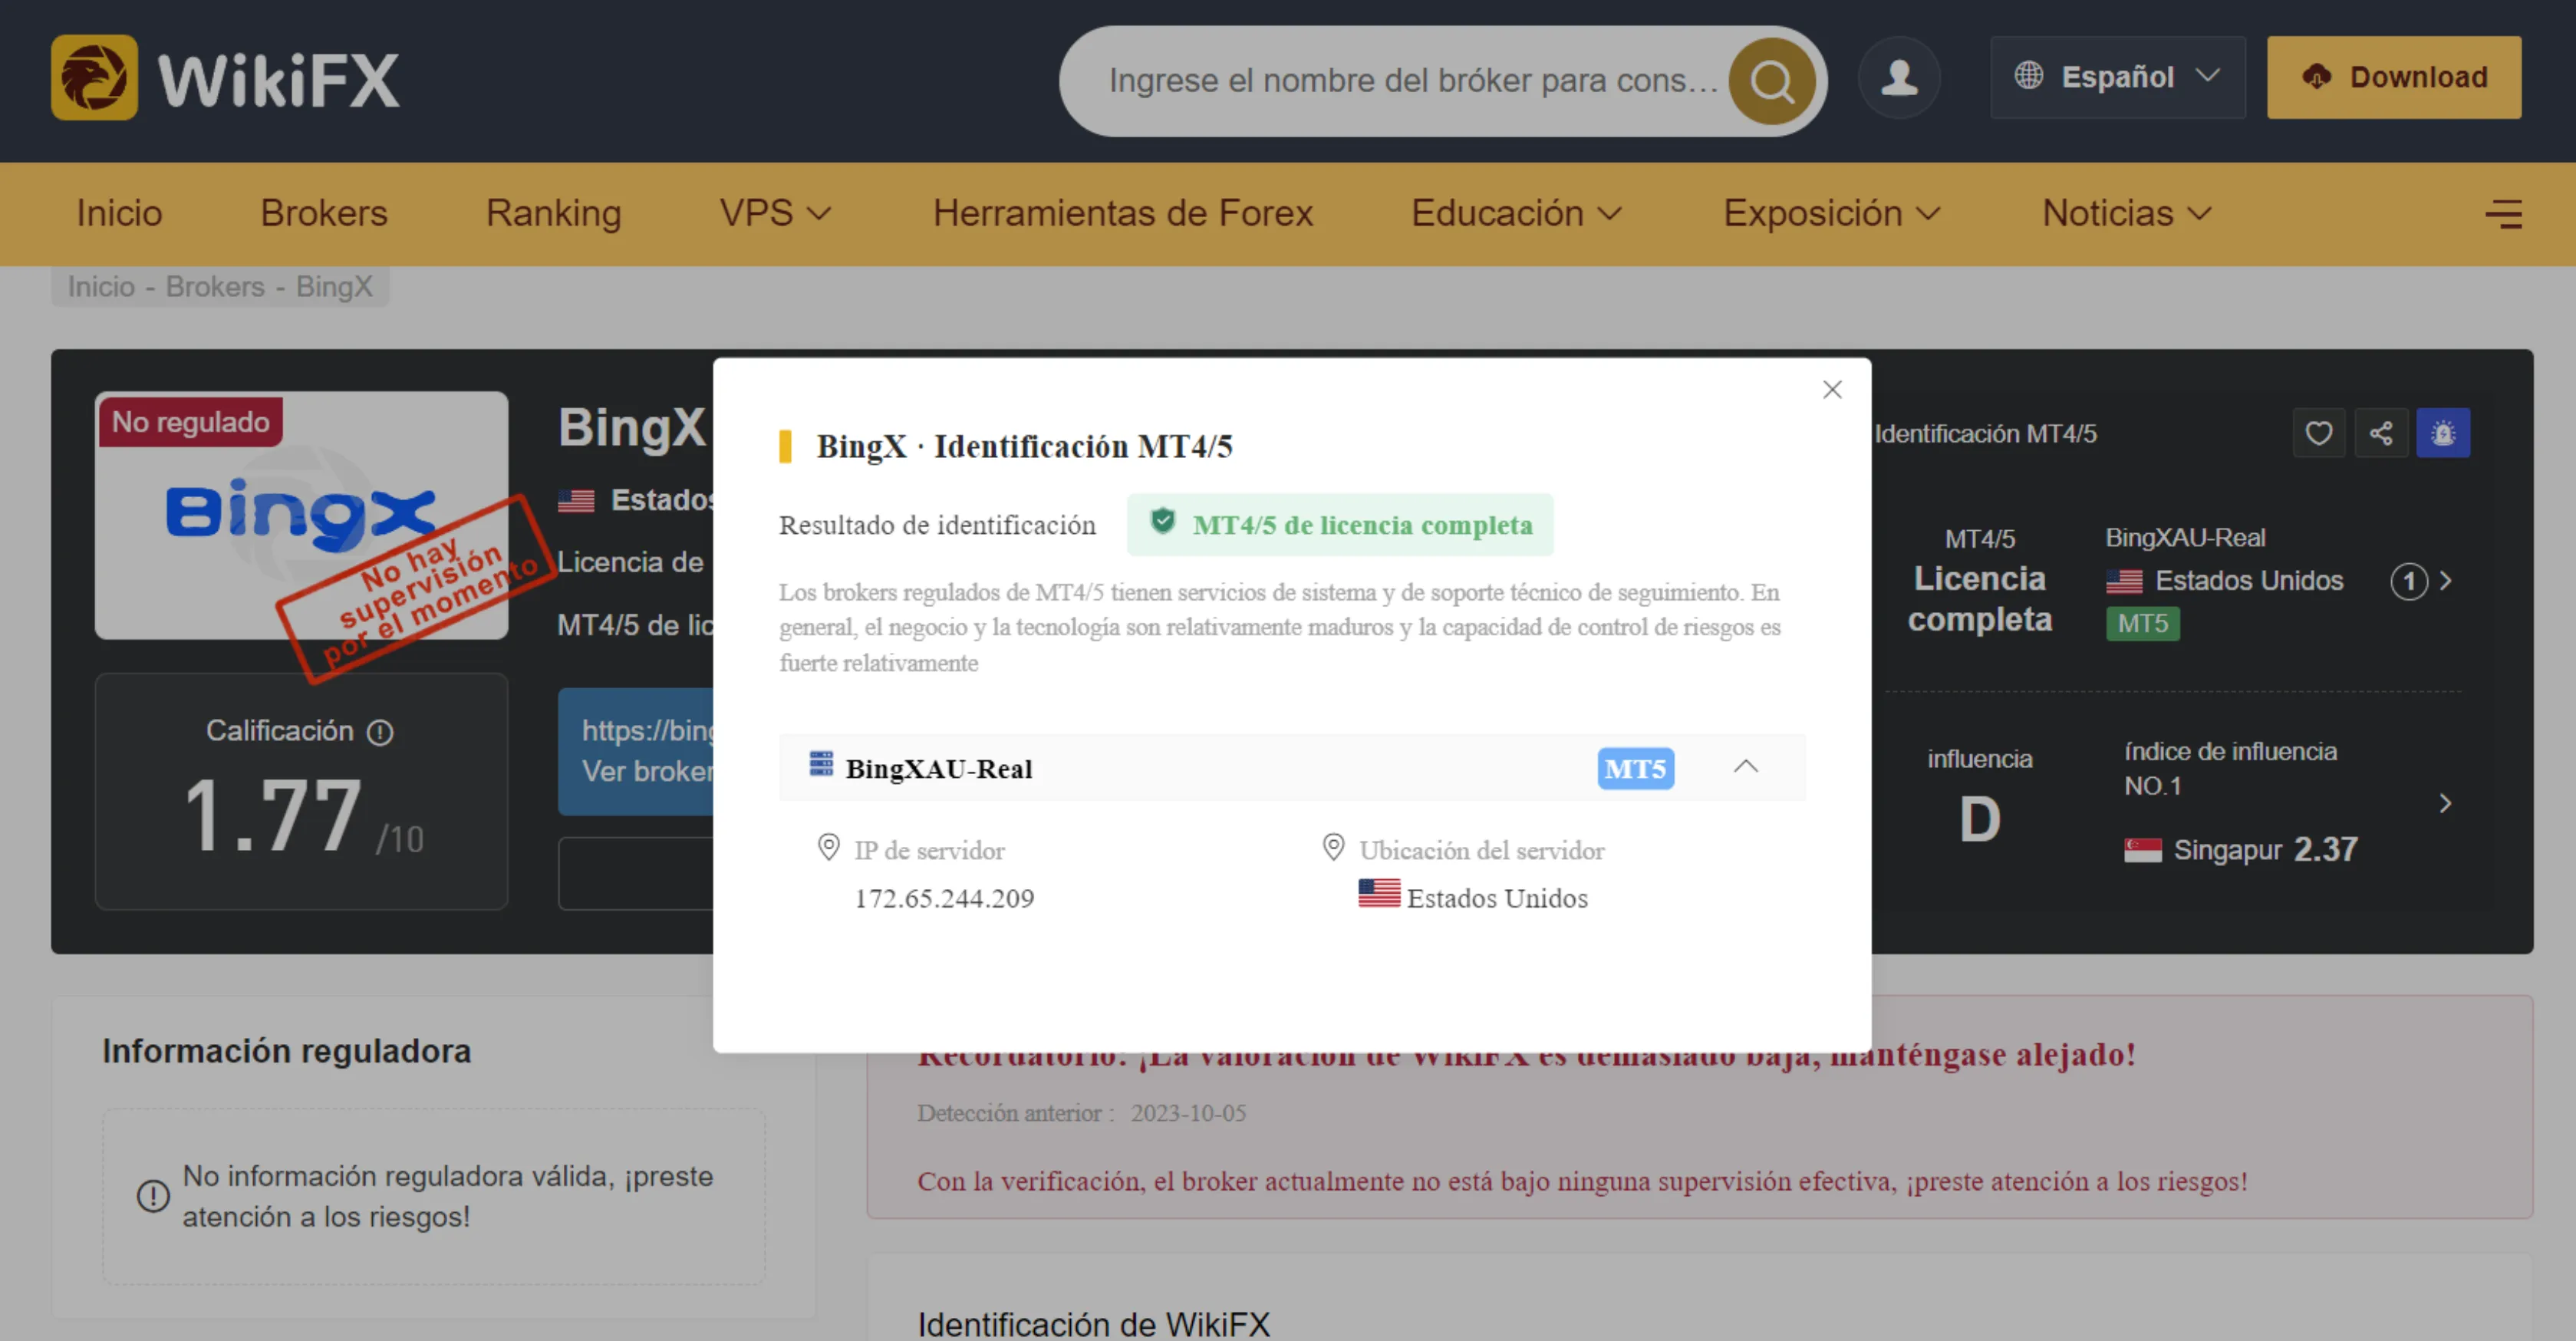The width and height of the screenshot is (2576, 1341).
Task: Click the numbered circle 1 badge
Action: [2408, 581]
